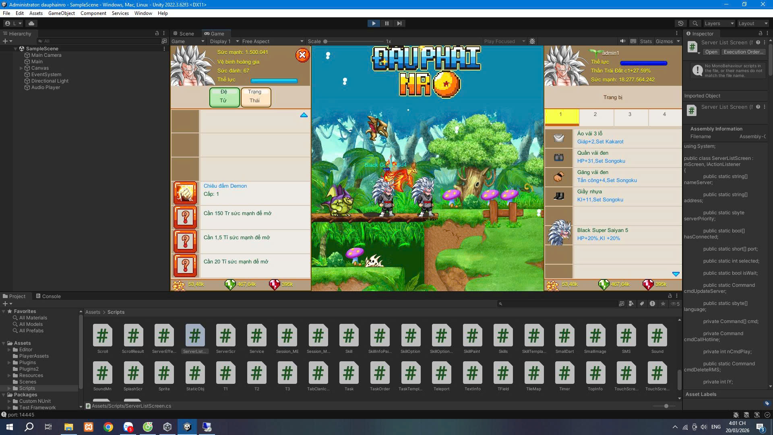Toggle the Stats overlay button
This screenshot has width=773, height=435.
click(x=645, y=41)
